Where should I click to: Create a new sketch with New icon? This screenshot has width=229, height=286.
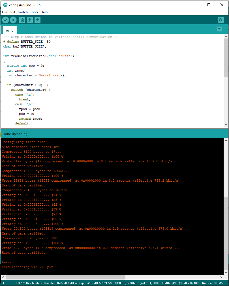pyautogui.click(x=22, y=20)
